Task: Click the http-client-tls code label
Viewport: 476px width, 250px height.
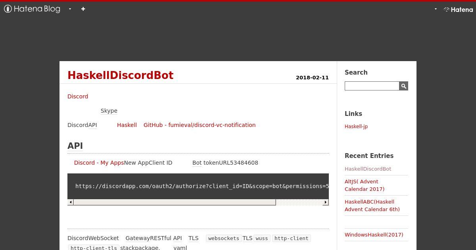Action: [94, 248]
